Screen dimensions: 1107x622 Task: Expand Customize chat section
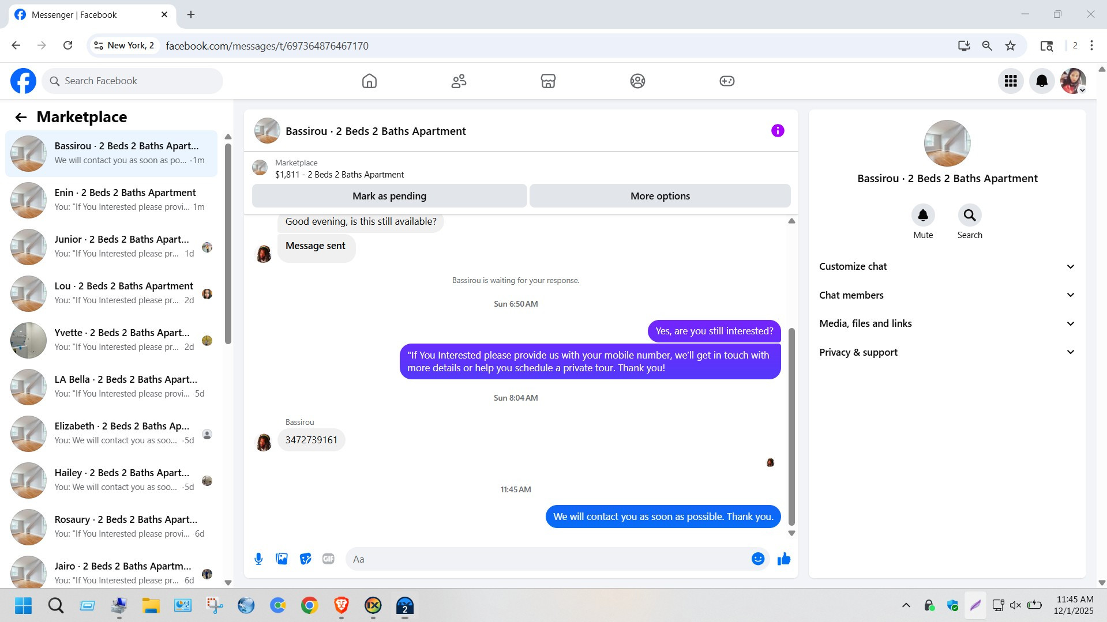[x=947, y=266]
